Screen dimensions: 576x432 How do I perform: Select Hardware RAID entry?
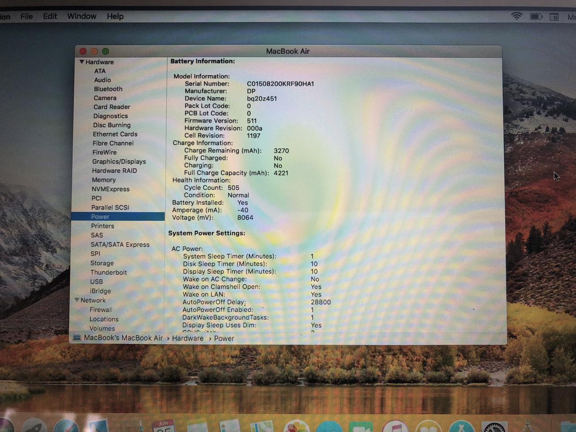point(114,171)
